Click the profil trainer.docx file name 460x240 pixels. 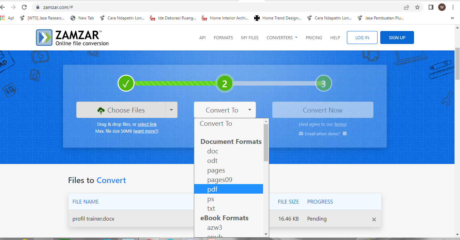[x=93, y=219]
